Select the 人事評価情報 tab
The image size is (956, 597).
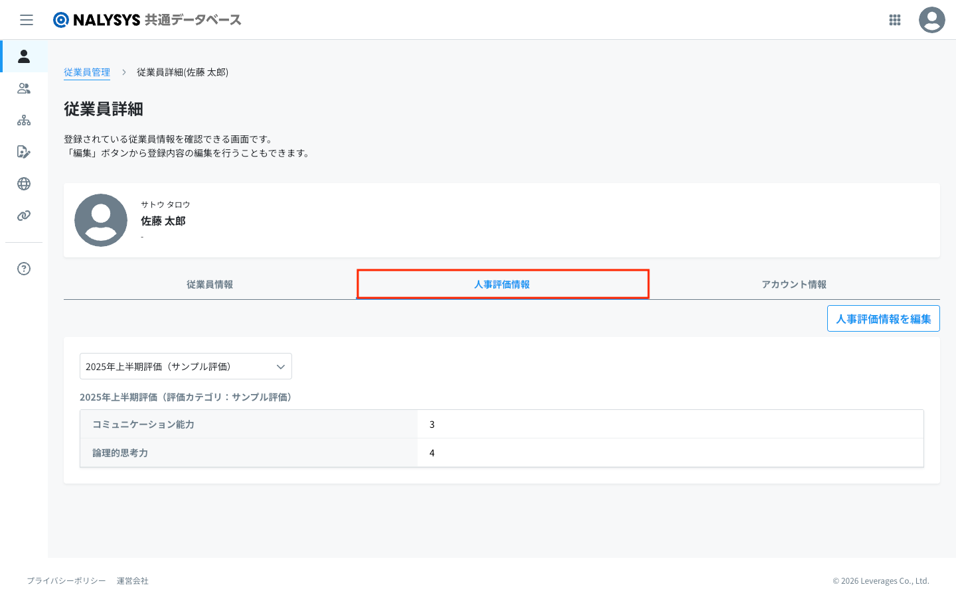pos(502,285)
